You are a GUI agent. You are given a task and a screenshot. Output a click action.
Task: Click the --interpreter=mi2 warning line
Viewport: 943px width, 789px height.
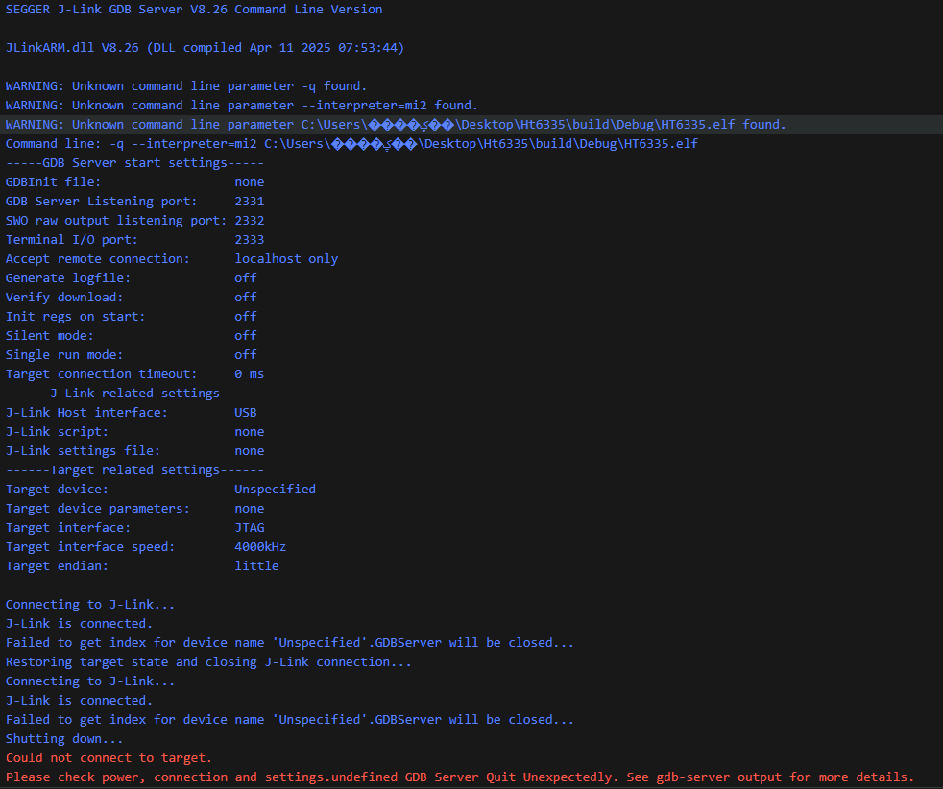tap(242, 106)
